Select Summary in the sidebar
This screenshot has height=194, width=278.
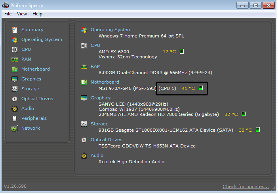point(32,30)
